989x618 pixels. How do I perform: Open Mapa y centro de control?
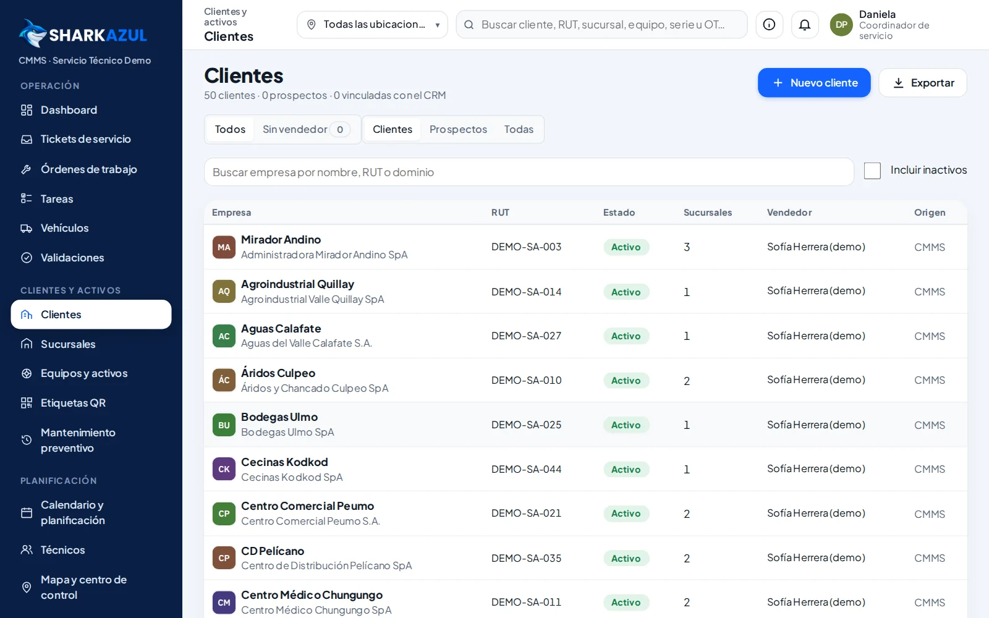[91, 587]
